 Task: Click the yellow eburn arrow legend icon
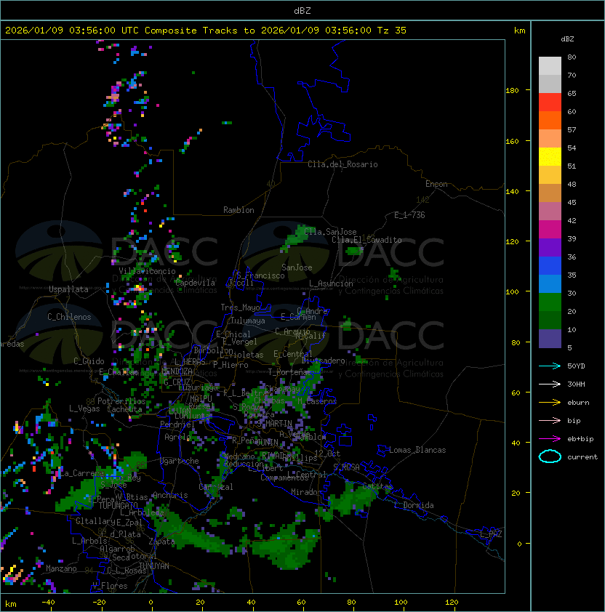550,403
